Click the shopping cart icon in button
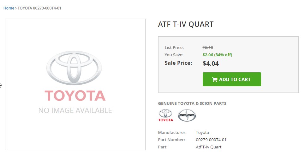Image resolution: width=305 pixels, height=156 pixels. (215, 80)
